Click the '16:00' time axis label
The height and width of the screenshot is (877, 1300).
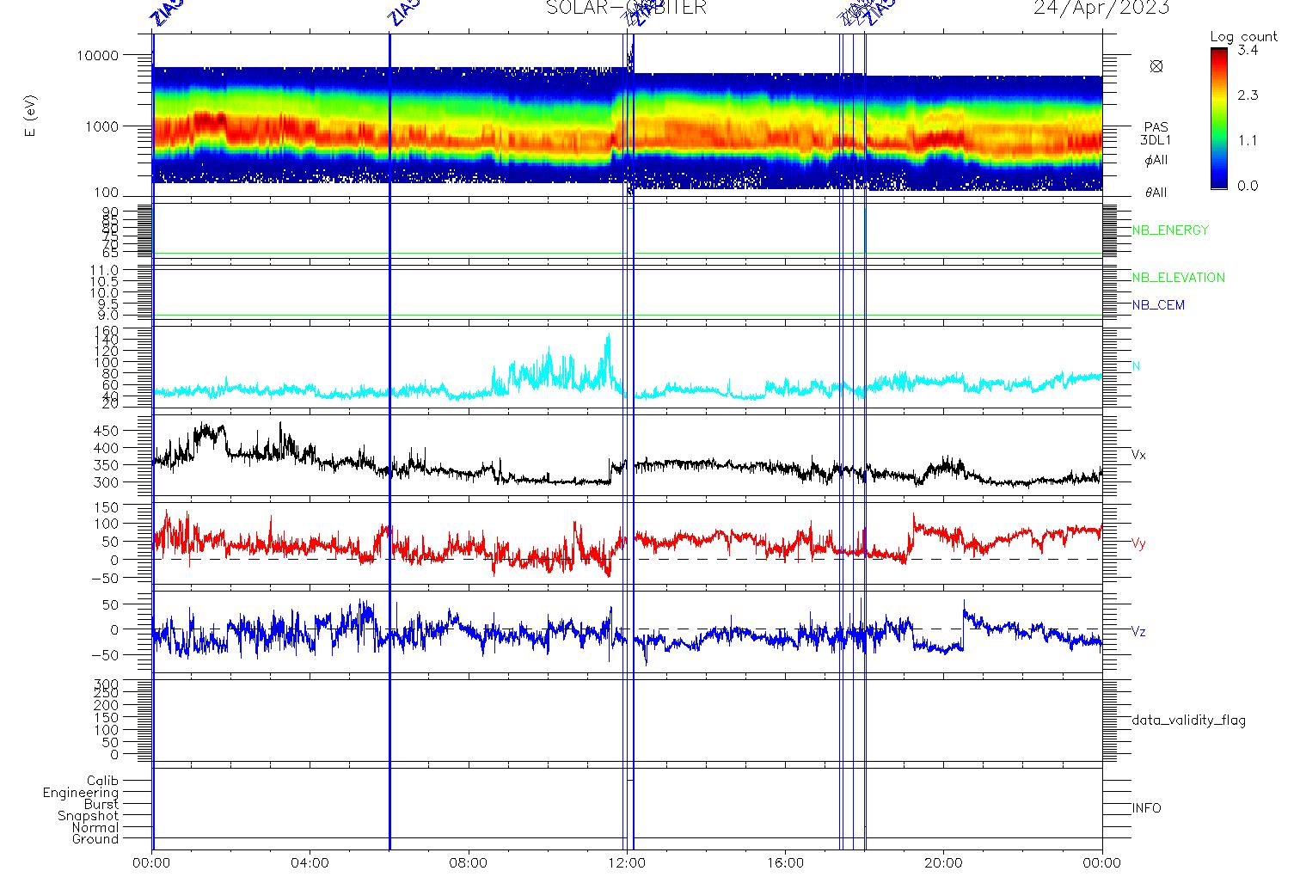(785, 863)
